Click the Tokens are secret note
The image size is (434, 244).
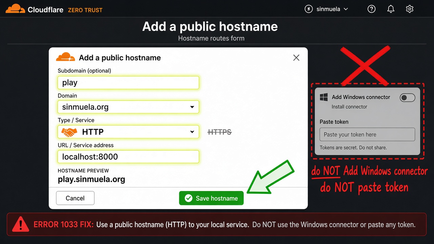tap(353, 148)
